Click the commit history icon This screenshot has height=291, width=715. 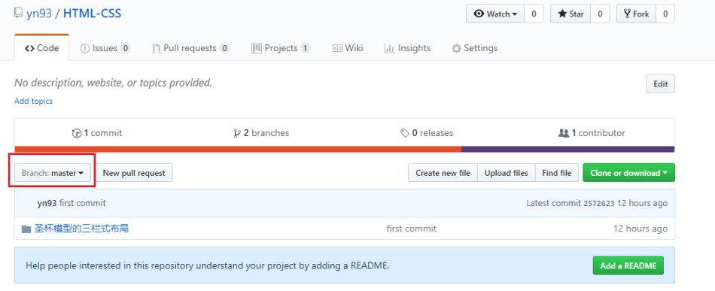pos(77,133)
